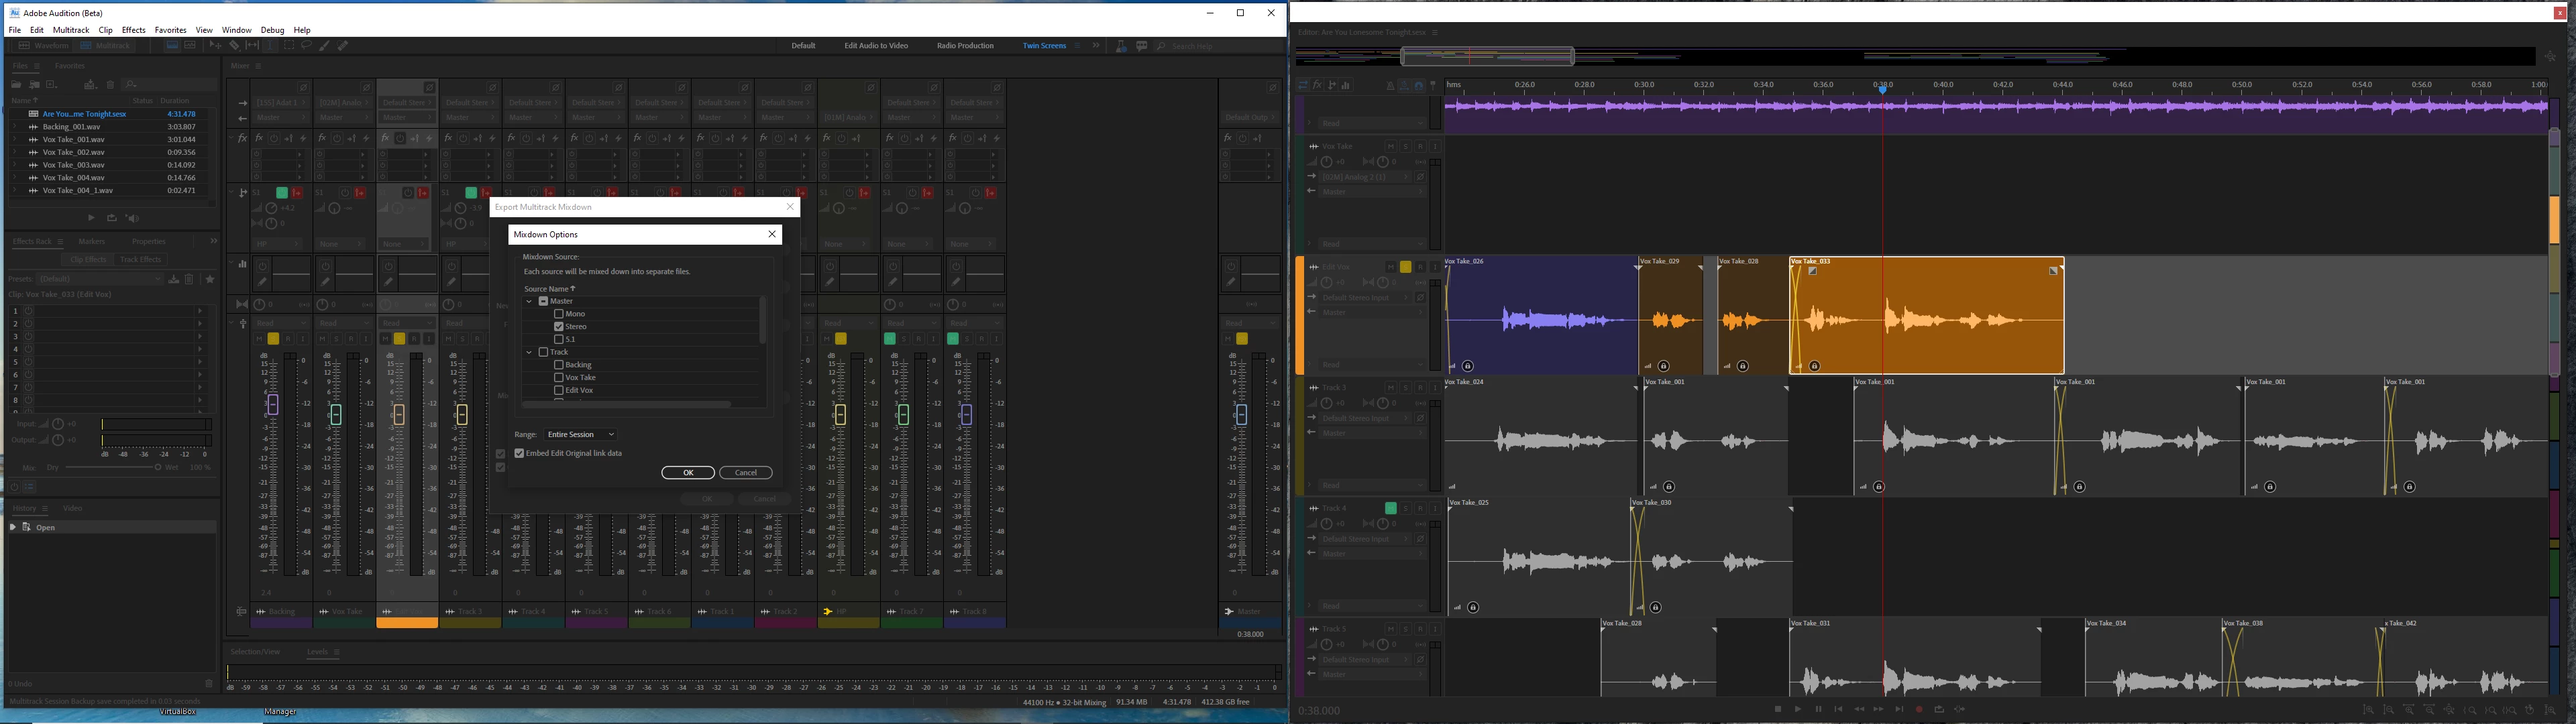This screenshot has height=724, width=2576.
Task: Toggle Embed Edit Original link data
Action: click(519, 453)
